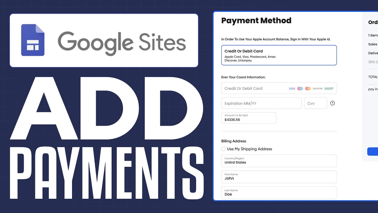Click the large ADD title text

(107, 108)
